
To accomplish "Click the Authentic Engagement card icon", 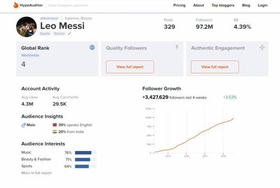I will click(x=262, y=47).
